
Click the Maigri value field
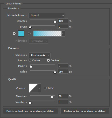(x=63, y=66)
